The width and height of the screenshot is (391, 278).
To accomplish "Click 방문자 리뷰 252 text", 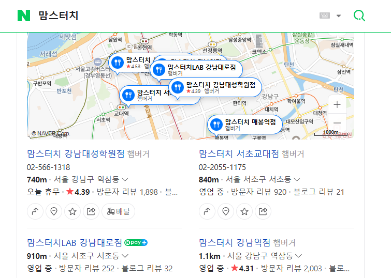I will (x=87, y=269).
